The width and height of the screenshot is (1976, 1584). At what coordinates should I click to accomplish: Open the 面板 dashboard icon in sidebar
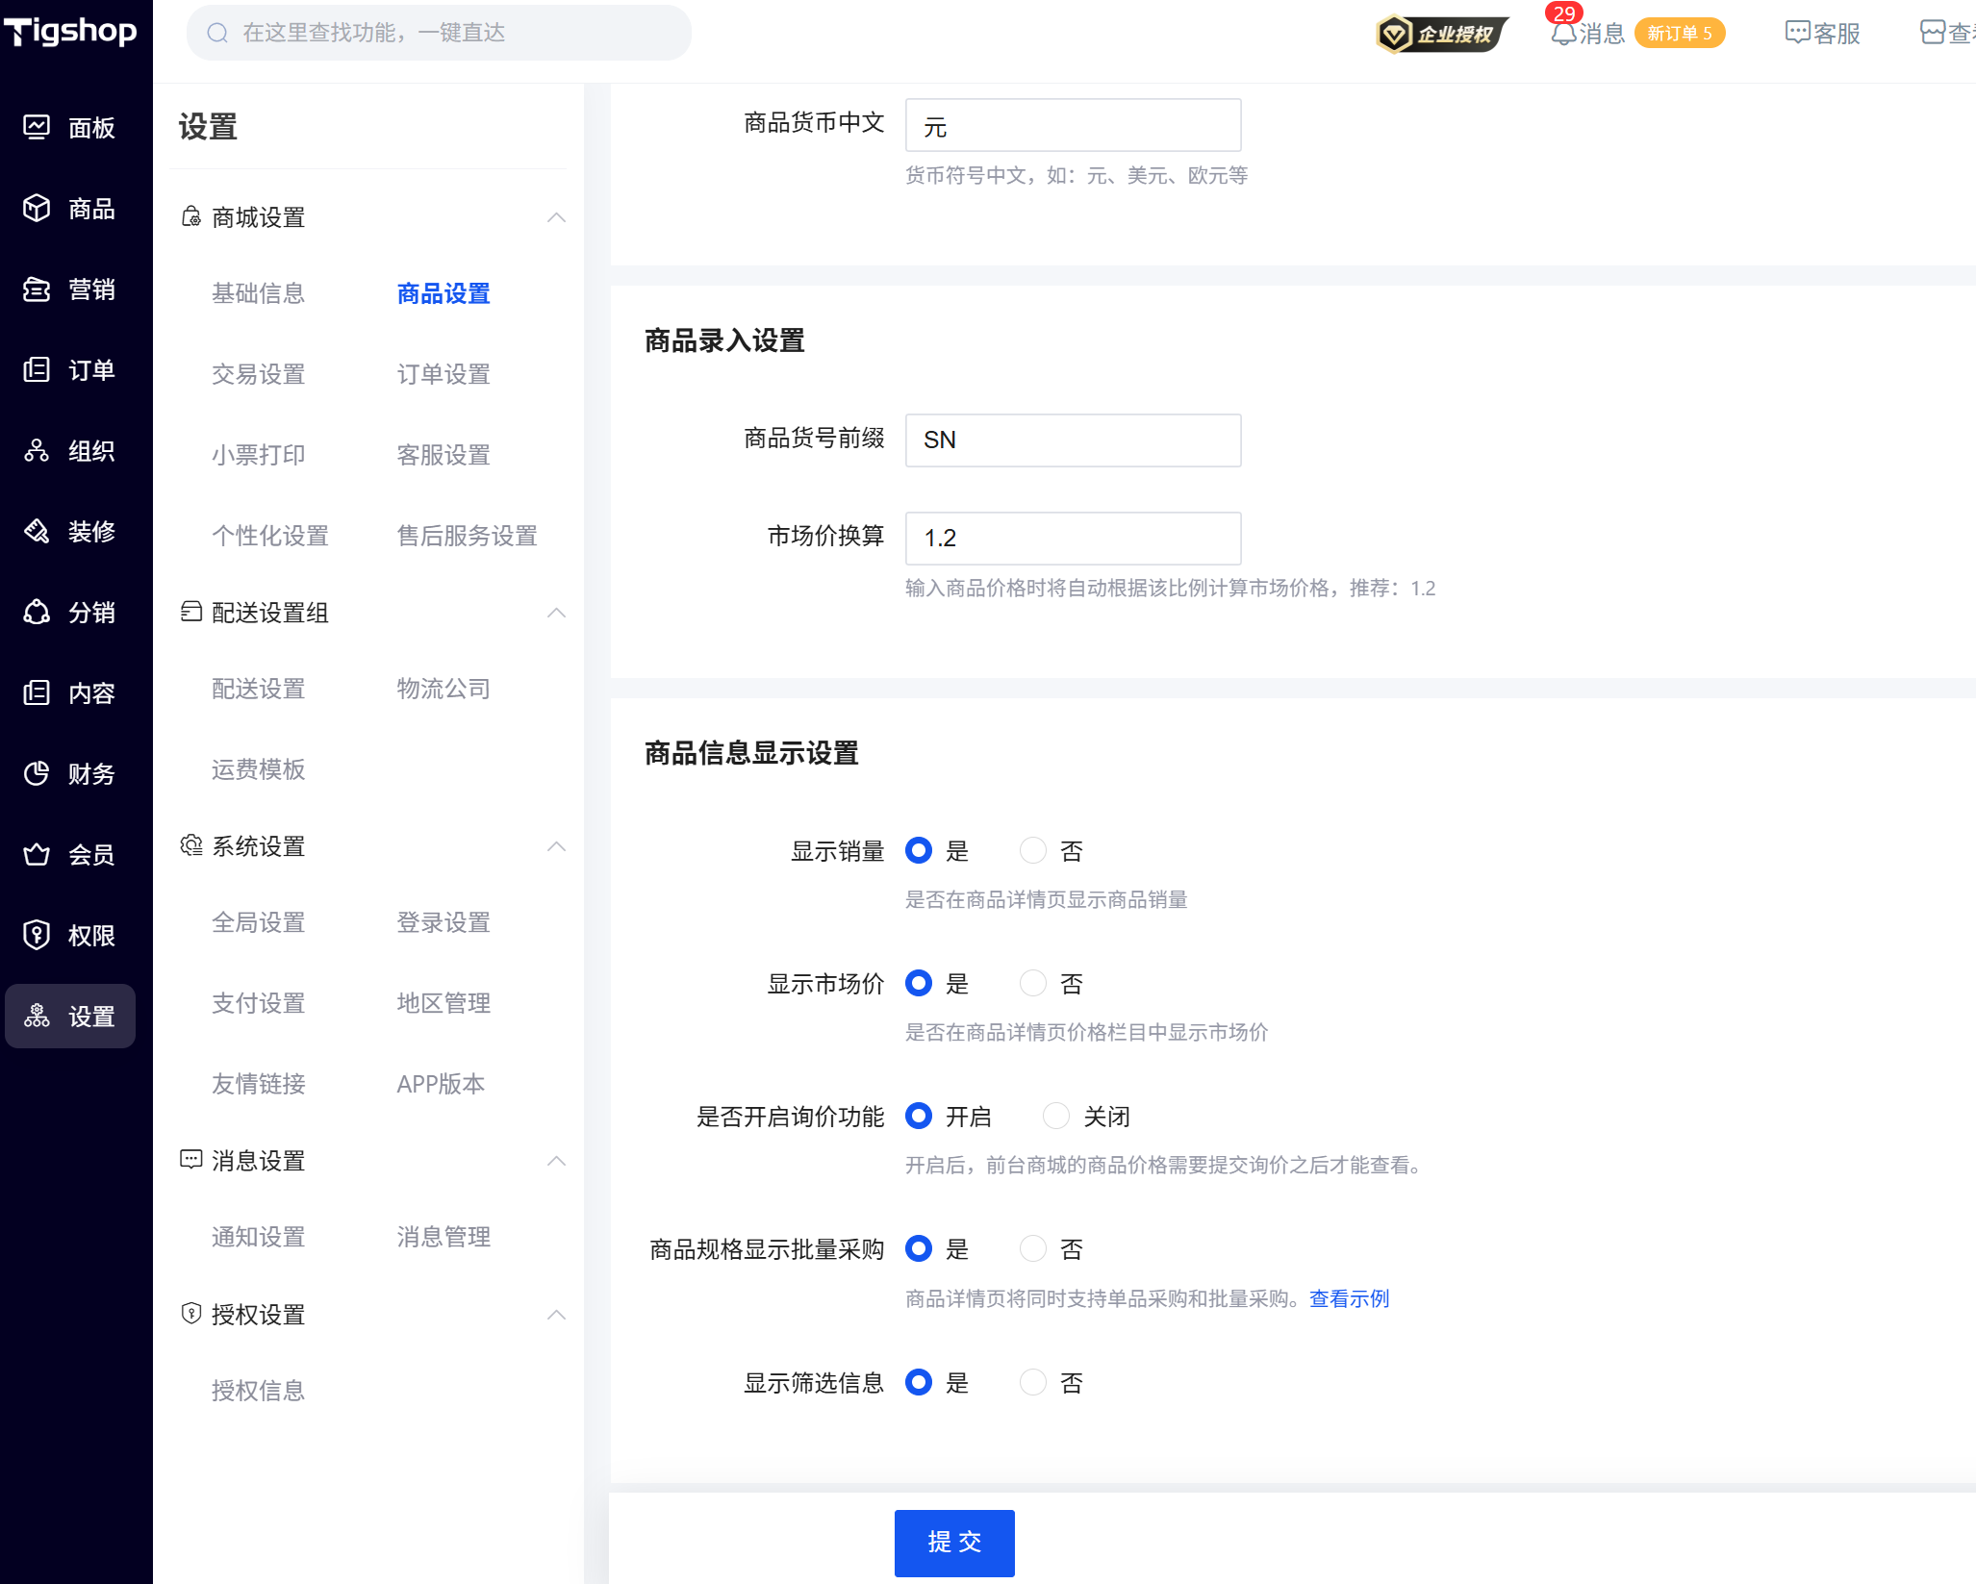click(x=37, y=127)
